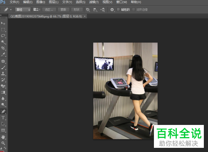Open the 文件(F) menu
208x152 pixels.
click(15, 2)
